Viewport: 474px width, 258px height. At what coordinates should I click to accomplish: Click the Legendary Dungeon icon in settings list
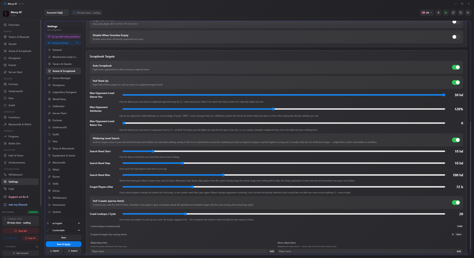point(49,92)
